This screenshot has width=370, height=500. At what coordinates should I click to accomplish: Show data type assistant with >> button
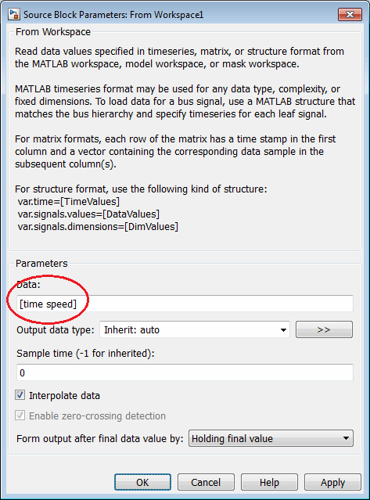tap(324, 329)
